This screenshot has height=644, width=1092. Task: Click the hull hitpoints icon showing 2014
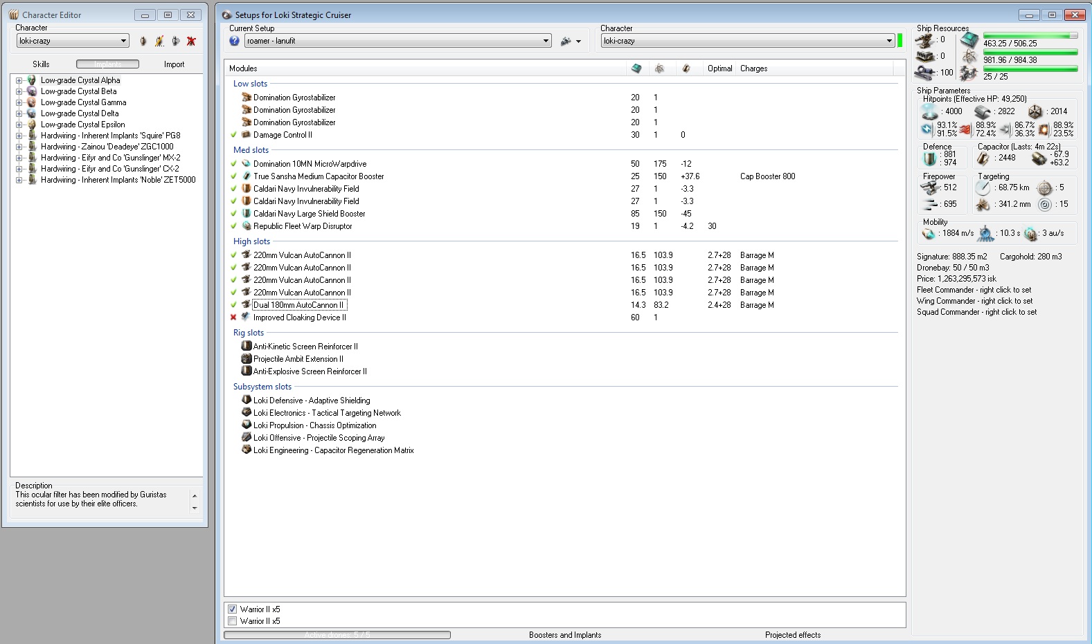tap(1035, 111)
